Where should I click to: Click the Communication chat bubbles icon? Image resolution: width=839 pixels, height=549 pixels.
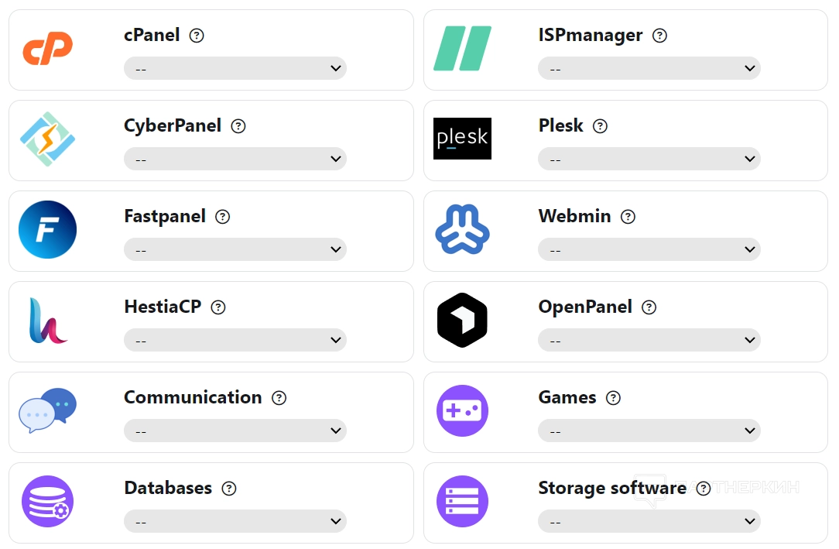47,410
